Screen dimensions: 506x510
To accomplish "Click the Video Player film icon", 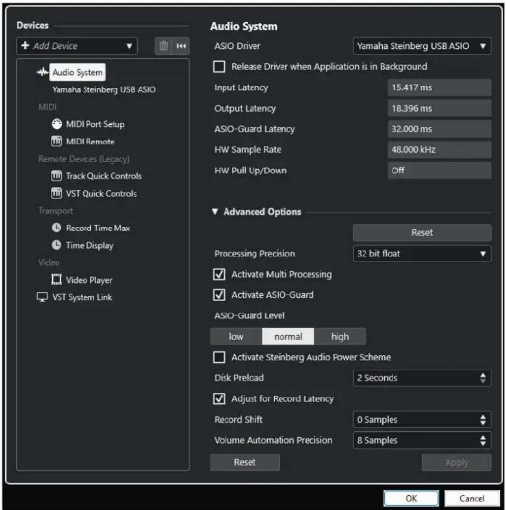I will [x=56, y=279].
